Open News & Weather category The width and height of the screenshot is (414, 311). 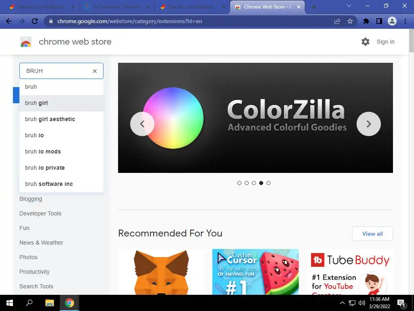pyautogui.click(x=41, y=243)
